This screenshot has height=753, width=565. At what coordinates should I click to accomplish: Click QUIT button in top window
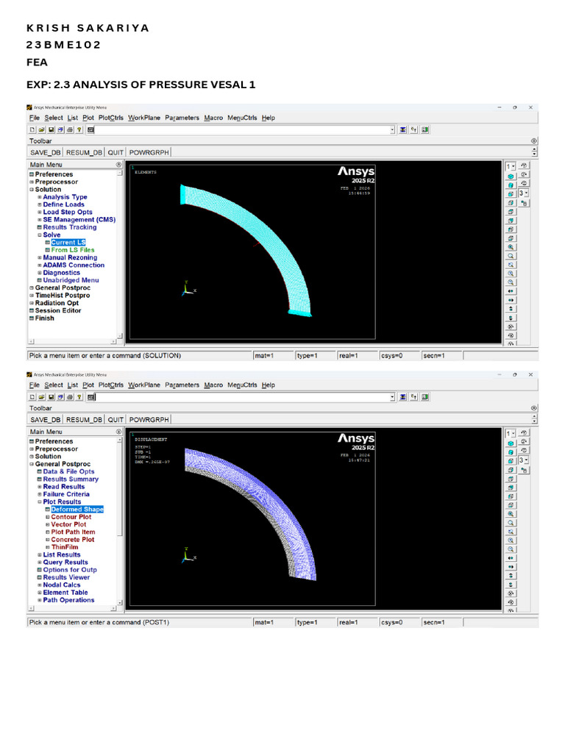[x=116, y=152]
